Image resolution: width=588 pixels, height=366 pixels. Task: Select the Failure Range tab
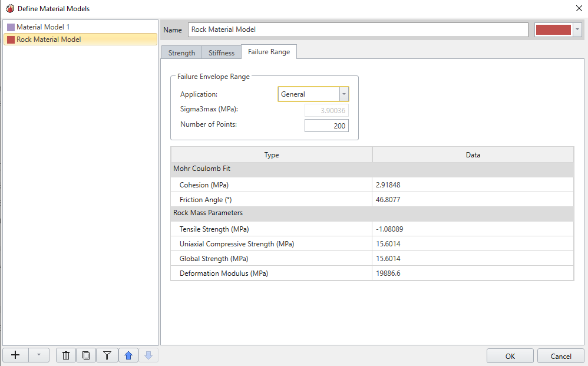coord(269,52)
